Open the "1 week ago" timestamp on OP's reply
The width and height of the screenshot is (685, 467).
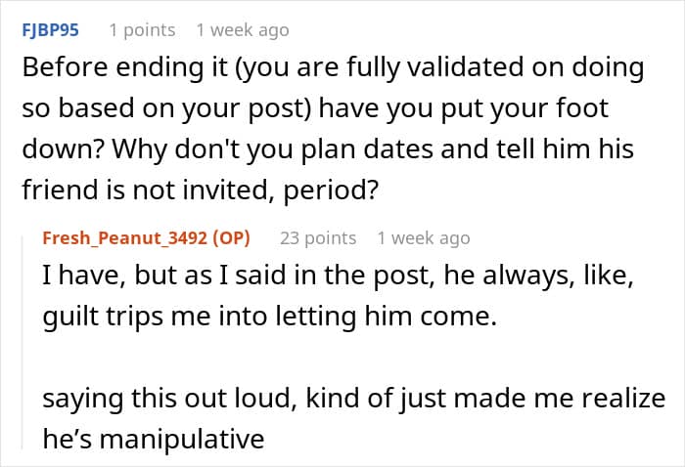point(424,238)
